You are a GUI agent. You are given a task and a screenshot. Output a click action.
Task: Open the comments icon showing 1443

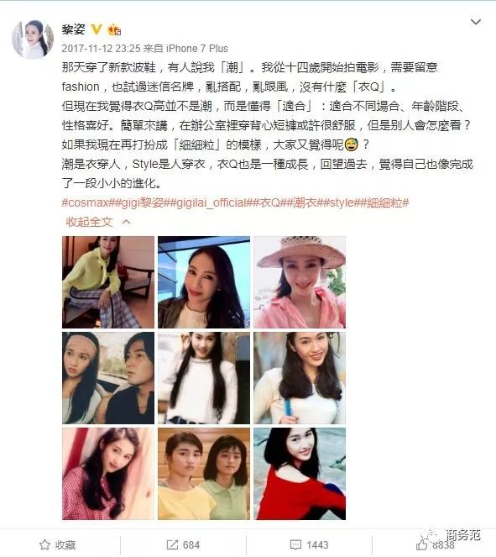point(309,544)
